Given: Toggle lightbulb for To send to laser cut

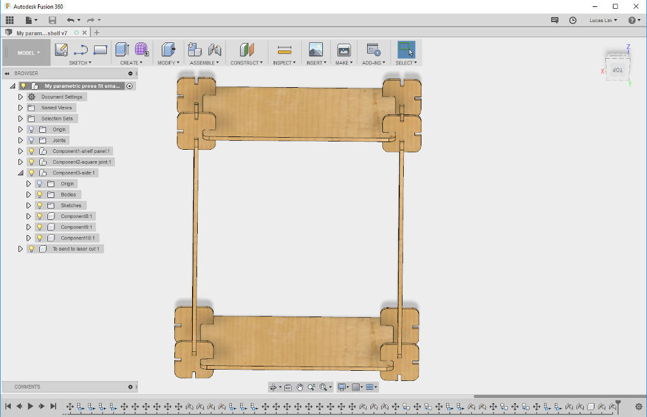Looking at the screenshot, I should tap(31, 249).
